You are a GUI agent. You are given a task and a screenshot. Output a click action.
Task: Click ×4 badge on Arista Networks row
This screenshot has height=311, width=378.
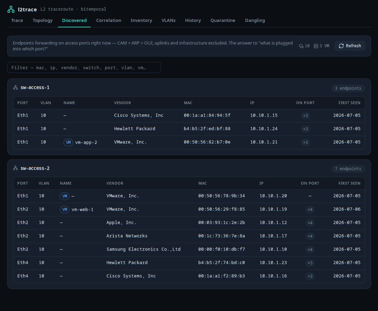tap(310, 236)
